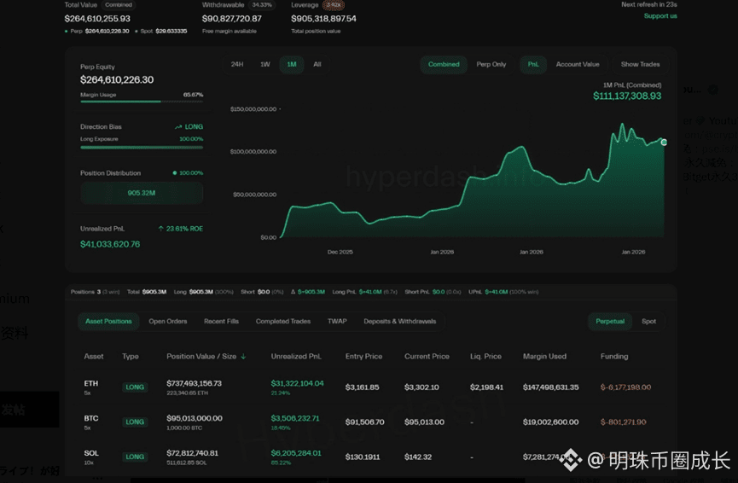The height and width of the screenshot is (483, 738).
Task: Click the sort arrow beside Position Value / Size
Action: pos(243,357)
